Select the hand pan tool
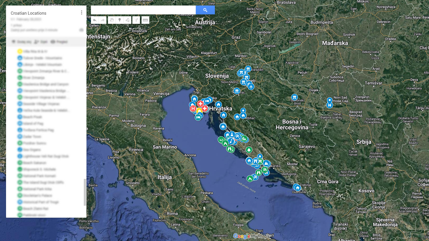429x241 pixels. [x=112, y=20]
